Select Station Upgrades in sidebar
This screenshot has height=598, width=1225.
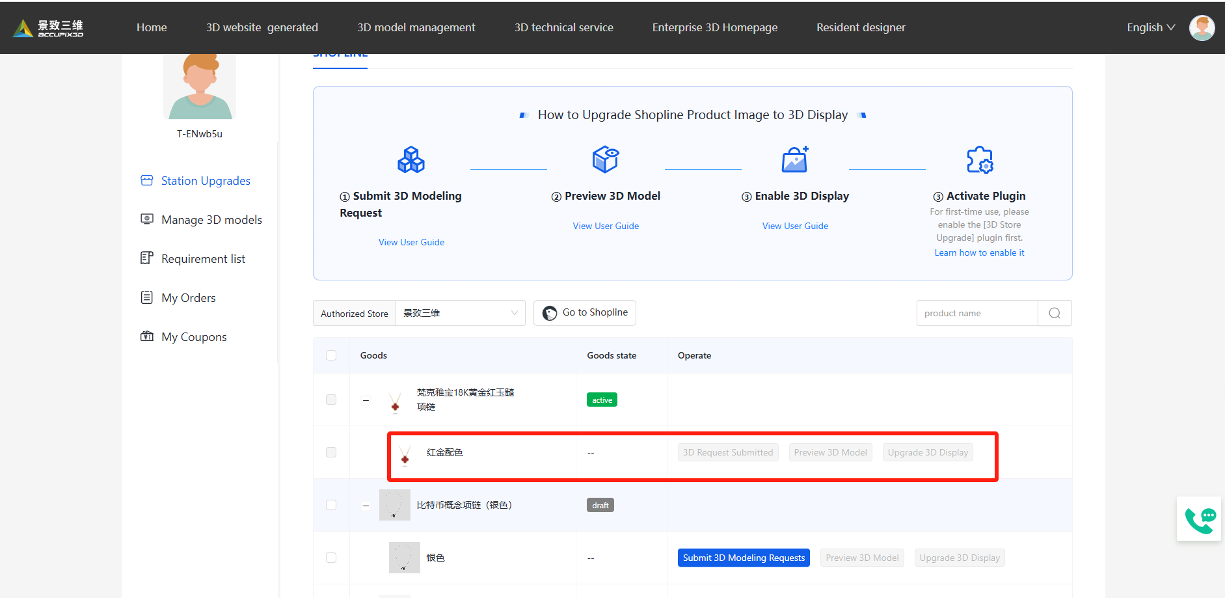[206, 181]
